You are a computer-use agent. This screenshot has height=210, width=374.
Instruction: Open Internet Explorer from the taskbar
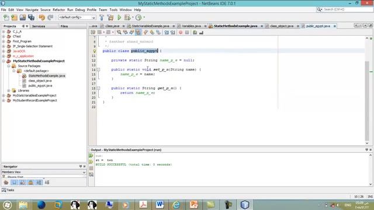pos(176,205)
